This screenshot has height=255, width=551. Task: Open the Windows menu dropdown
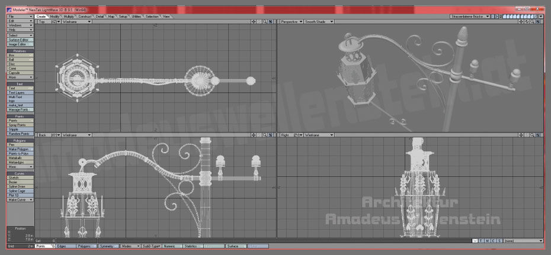click(x=20, y=25)
